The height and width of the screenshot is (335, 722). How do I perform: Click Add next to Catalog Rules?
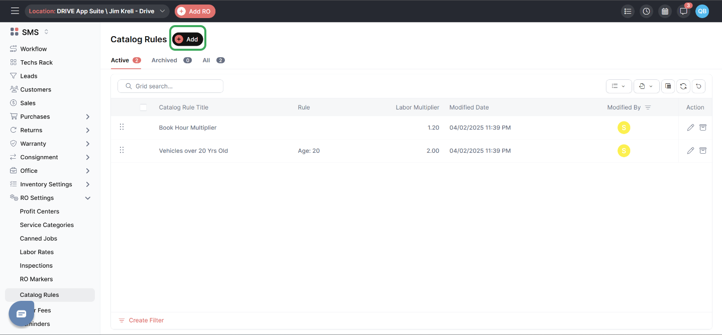[188, 39]
